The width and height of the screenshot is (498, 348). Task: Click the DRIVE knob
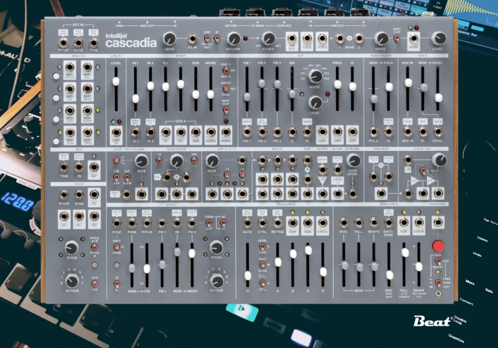(x=381, y=39)
